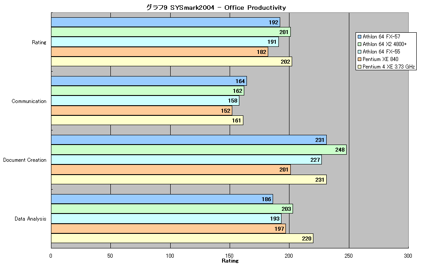Select the Document Creation bar valued 227

[x=187, y=160]
